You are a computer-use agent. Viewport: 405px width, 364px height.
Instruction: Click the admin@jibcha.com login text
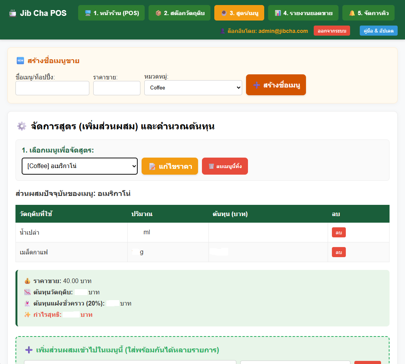point(283,31)
